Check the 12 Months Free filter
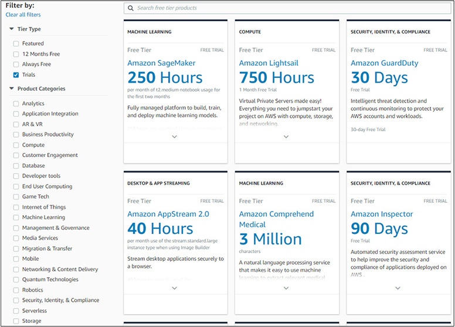This screenshot has width=455, height=327. tap(16, 54)
